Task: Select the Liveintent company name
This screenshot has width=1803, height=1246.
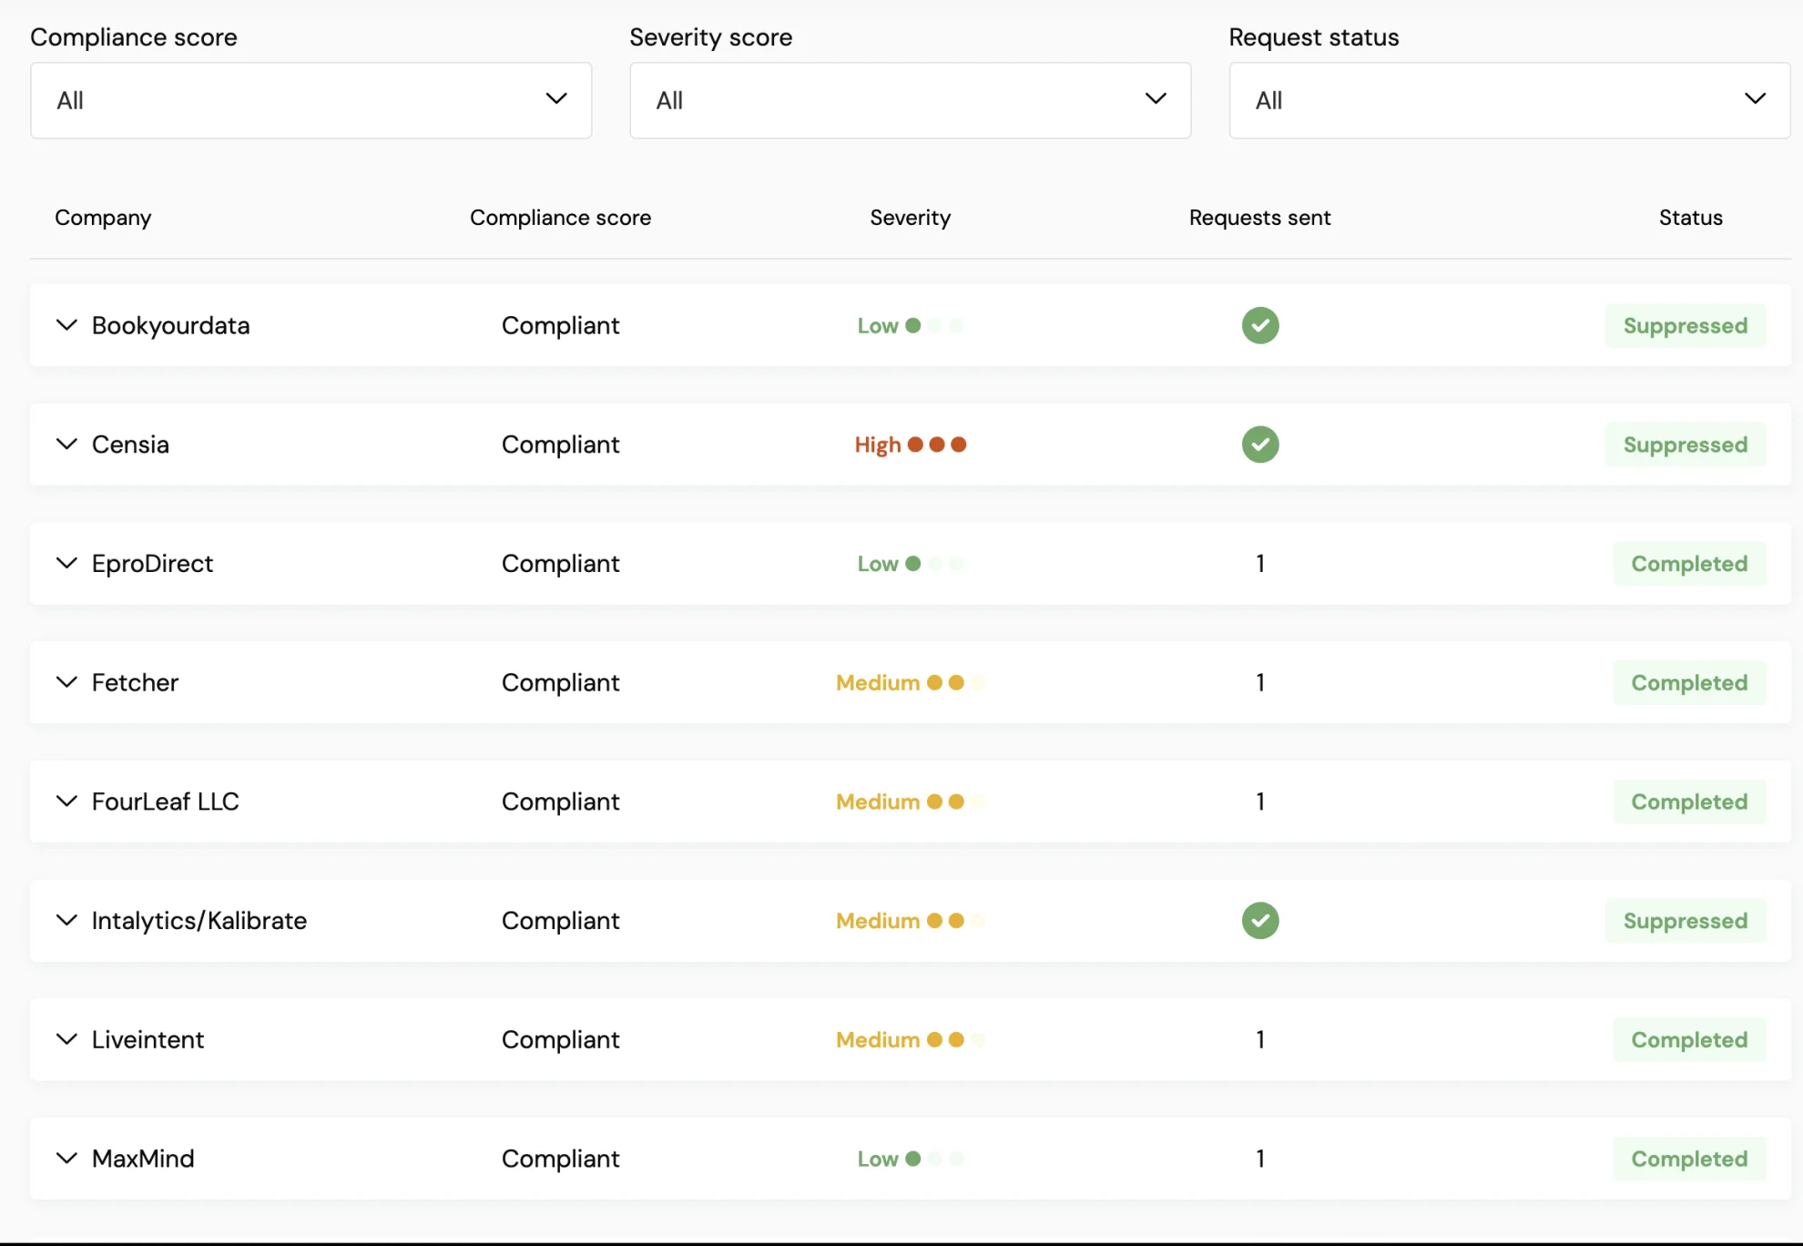Action: [148, 1039]
